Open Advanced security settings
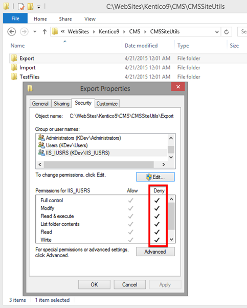This screenshot has height=308, width=247. point(155,252)
